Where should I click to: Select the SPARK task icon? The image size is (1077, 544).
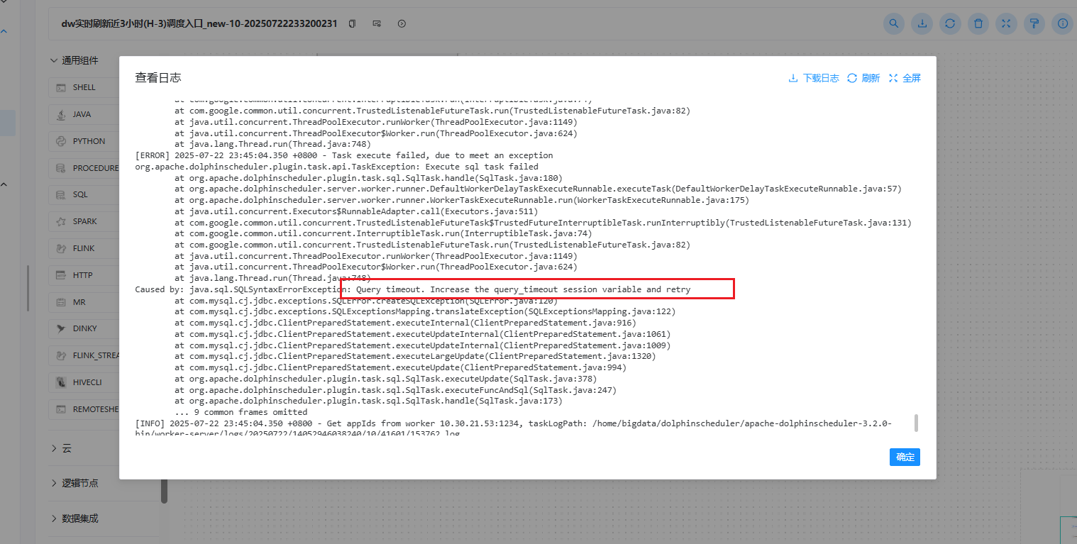click(x=61, y=221)
